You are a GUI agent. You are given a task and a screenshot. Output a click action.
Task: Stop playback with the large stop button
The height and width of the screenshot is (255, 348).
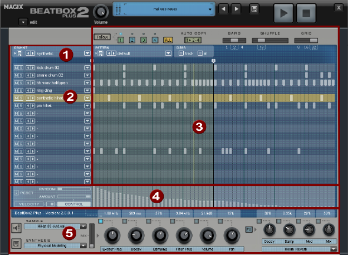[306, 13]
